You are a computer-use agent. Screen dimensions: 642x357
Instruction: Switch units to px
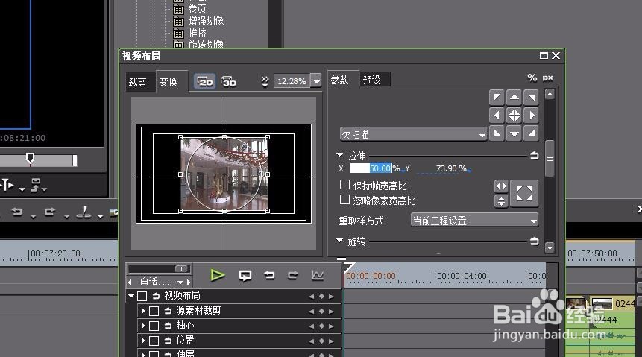tap(548, 78)
